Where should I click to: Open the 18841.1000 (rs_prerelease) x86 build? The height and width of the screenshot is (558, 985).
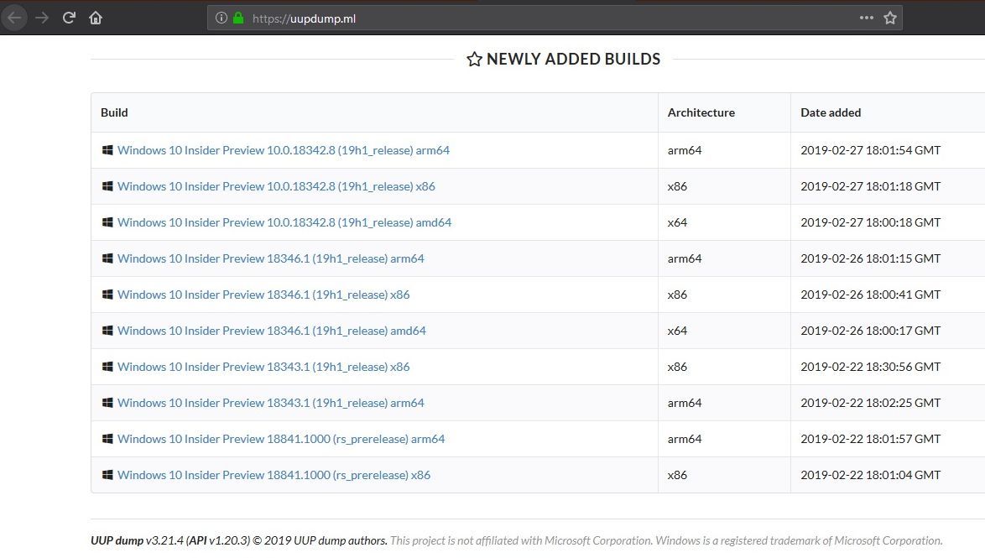[274, 475]
